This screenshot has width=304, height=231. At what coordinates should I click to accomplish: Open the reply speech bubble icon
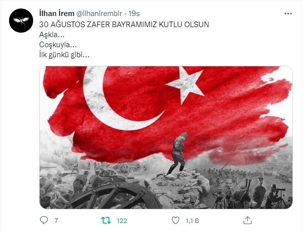coord(44,220)
